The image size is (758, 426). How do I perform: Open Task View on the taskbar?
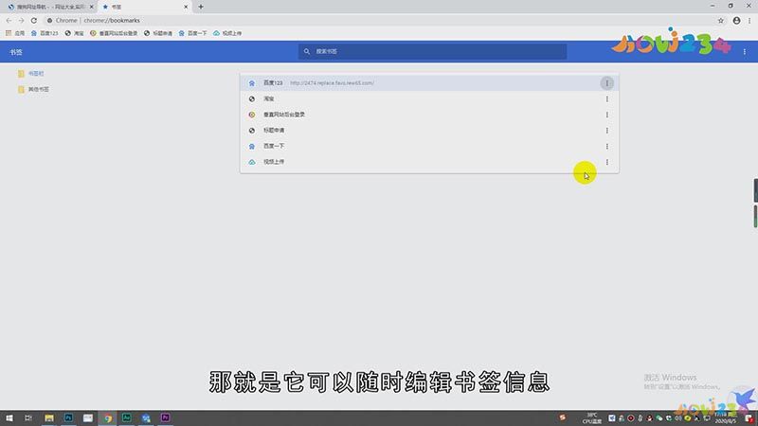pos(28,418)
